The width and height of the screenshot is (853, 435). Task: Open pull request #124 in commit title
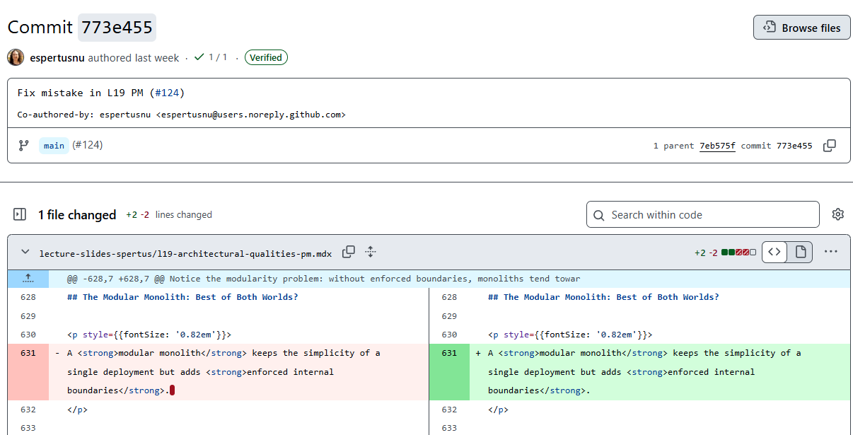pos(167,93)
